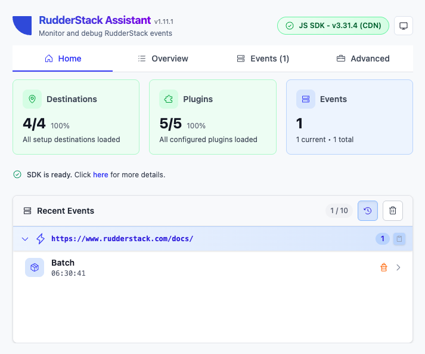Viewport: 425px width, 354px height.
Task: Open the Plugins 5/5 card
Action: pos(213,117)
